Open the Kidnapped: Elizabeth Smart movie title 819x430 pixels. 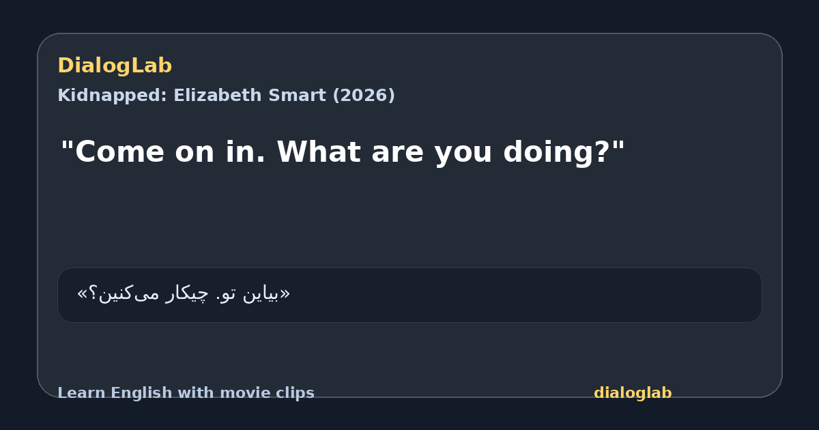point(226,96)
